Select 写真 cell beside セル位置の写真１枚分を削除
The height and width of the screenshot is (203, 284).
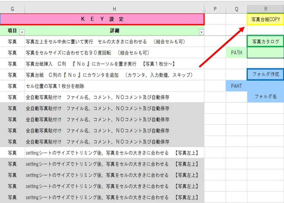(x=12, y=86)
